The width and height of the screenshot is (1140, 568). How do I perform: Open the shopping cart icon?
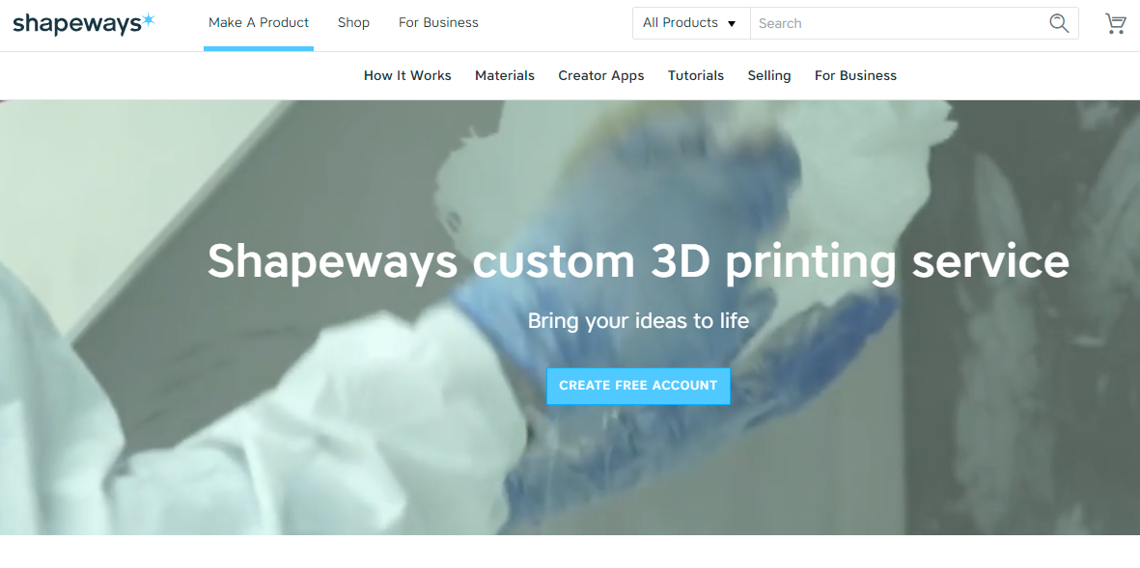pyautogui.click(x=1116, y=23)
